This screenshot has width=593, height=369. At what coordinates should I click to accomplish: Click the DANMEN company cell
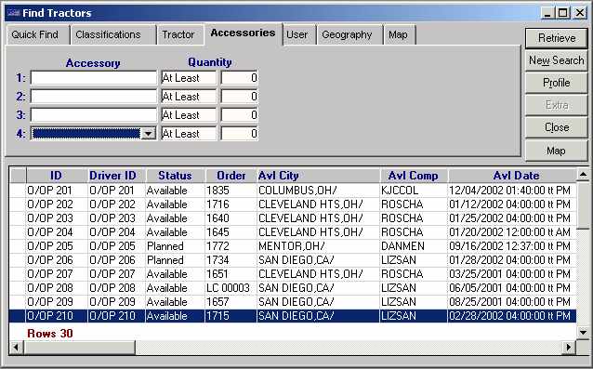(x=414, y=246)
